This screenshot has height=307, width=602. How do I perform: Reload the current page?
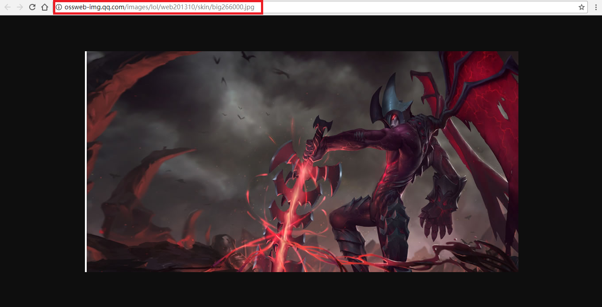32,7
